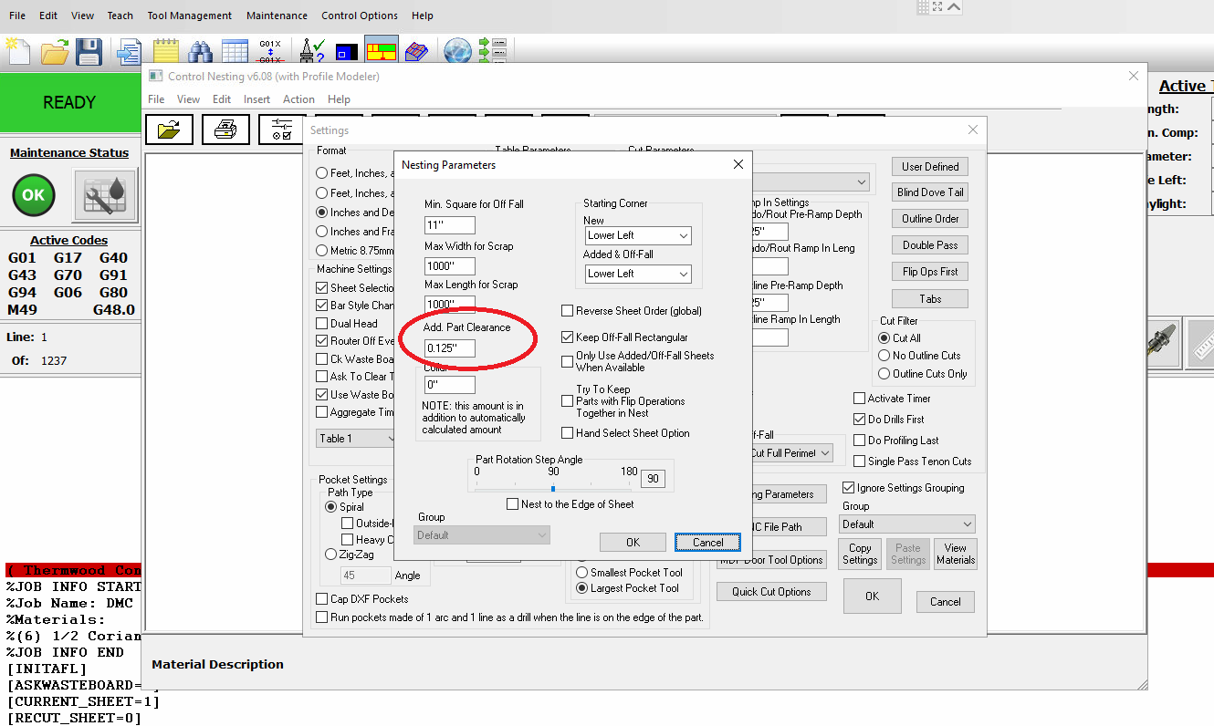This screenshot has width=1214, height=726.
Task: Select the red and yellow nesting layout icon
Action: point(381,51)
